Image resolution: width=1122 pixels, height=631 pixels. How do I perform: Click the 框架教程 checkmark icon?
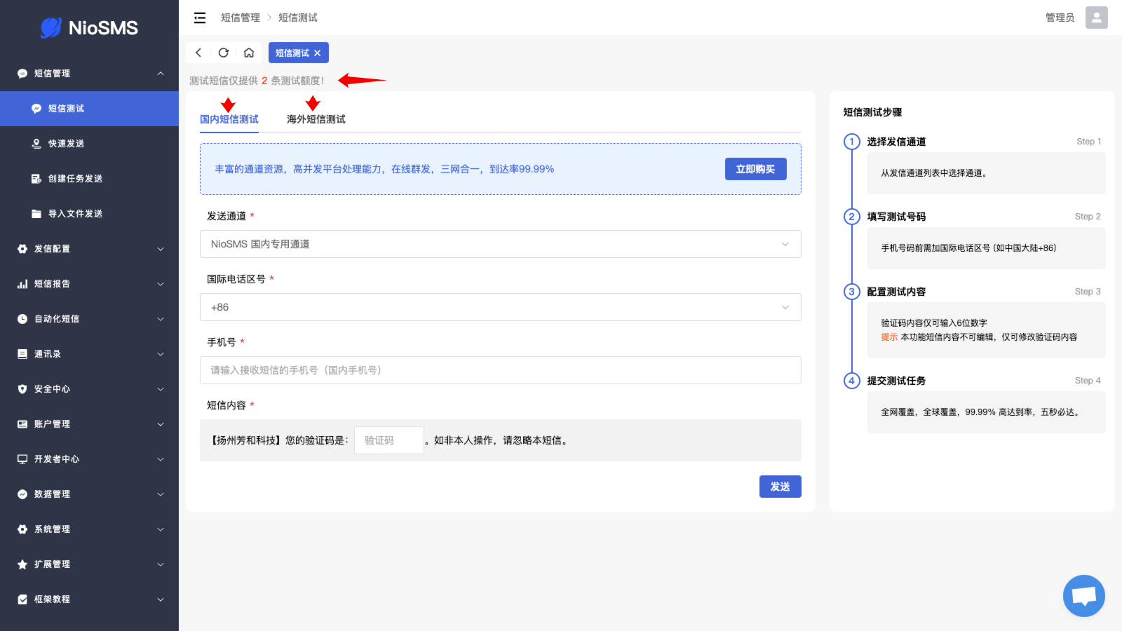click(x=22, y=599)
